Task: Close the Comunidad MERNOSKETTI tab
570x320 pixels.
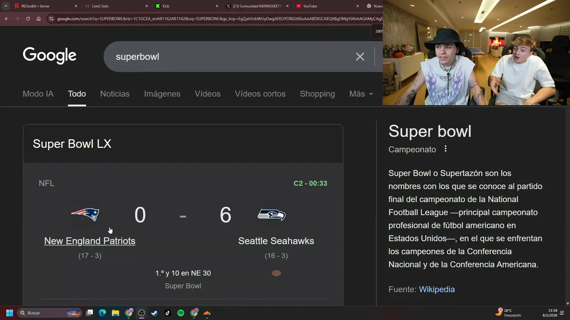Action: [x=287, y=6]
